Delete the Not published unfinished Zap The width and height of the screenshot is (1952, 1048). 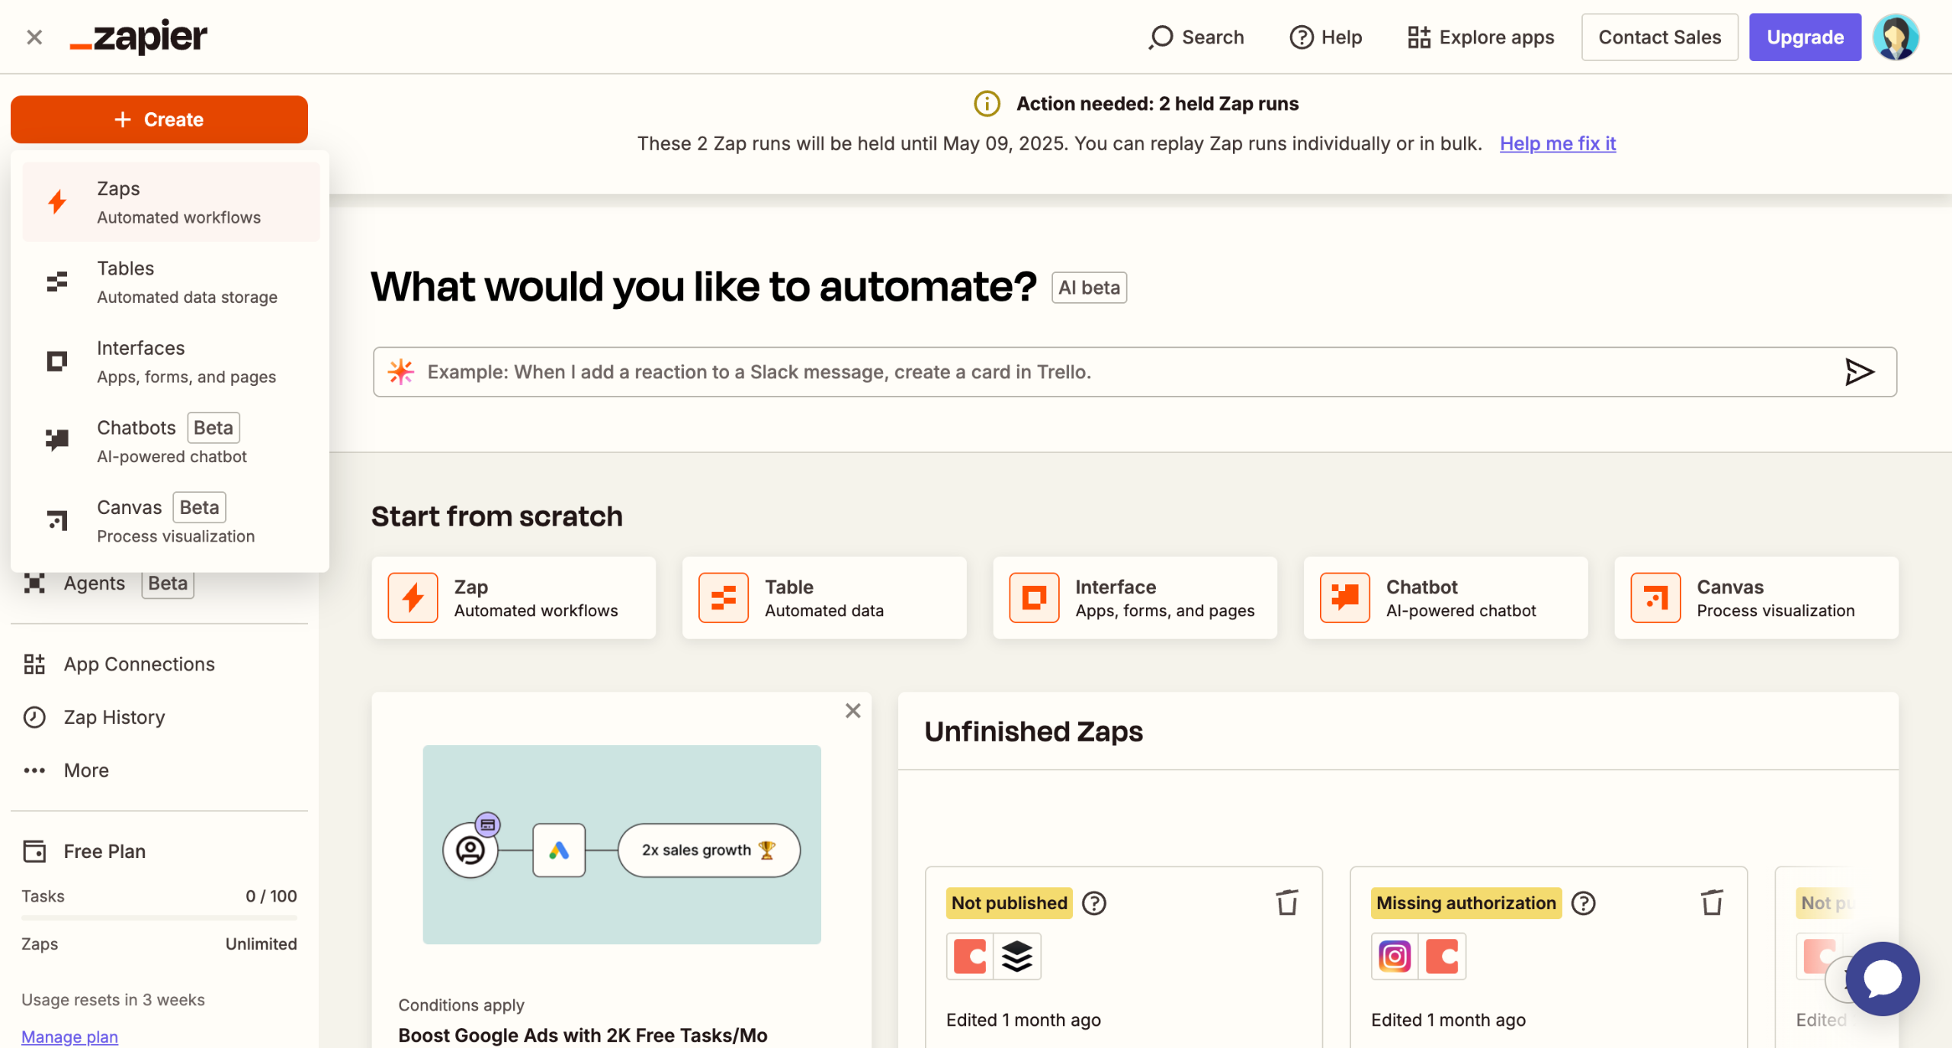(1287, 902)
